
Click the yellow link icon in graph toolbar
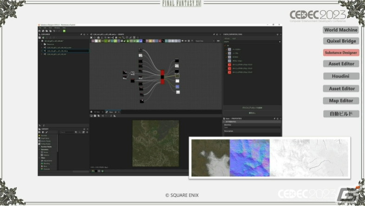click(x=120, y=38)
